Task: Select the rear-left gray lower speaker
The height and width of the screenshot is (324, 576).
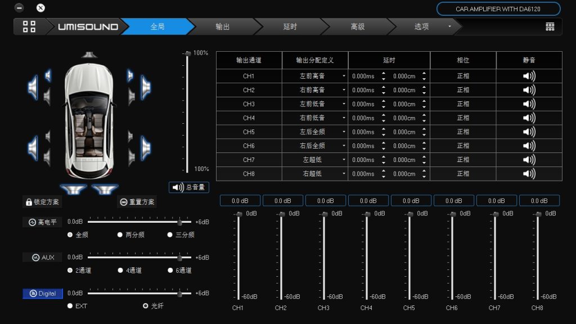Action: 47,157
